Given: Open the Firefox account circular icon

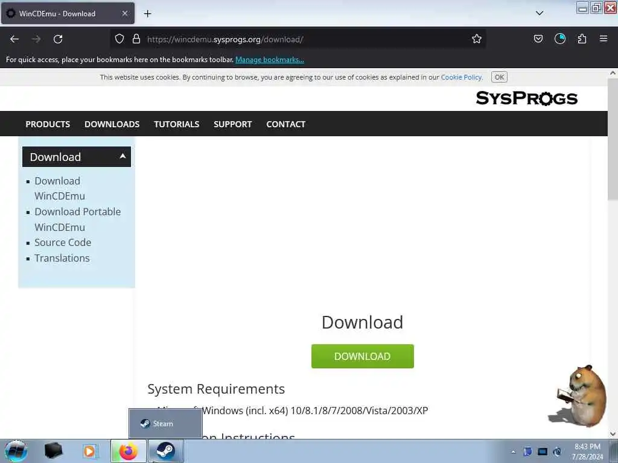Looking at the screenshot, I should coord(560,39).
